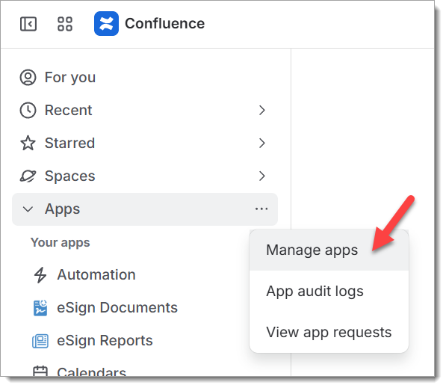Open the Calendars app
The image size is (446, 388).
click(x=91, y=372)
